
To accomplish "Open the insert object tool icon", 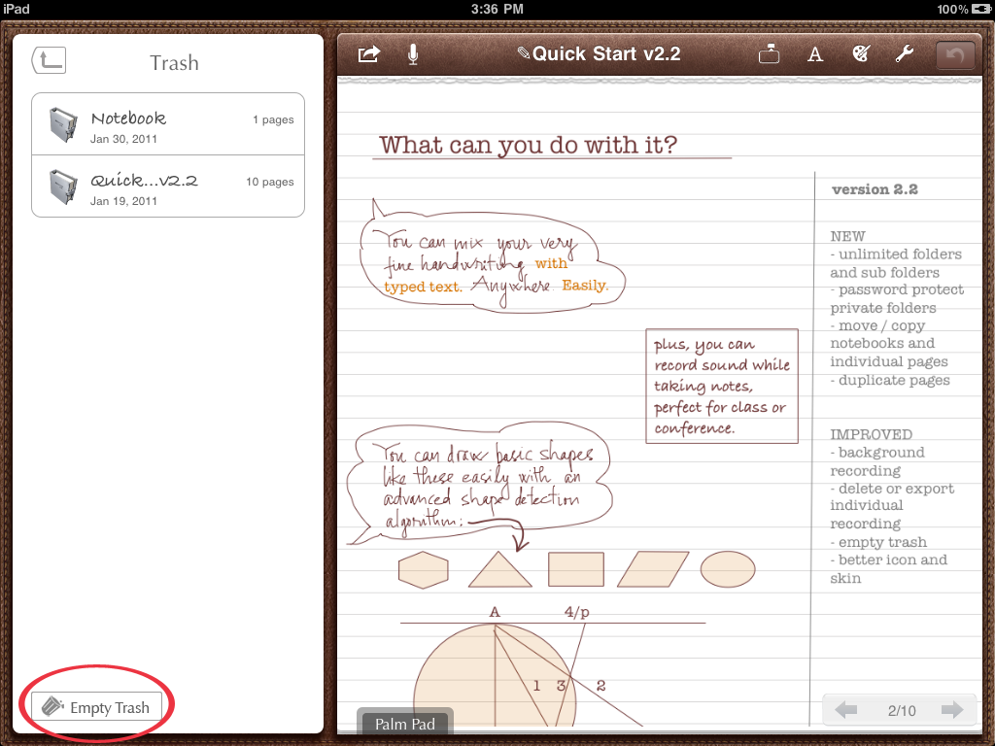I will click(x=769, y=54).
